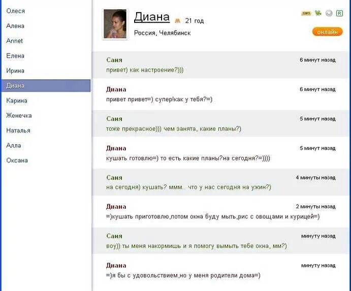Select Алена in the contacts list
The height and width of the screenshot is (291, 351).
coord(15,26)
